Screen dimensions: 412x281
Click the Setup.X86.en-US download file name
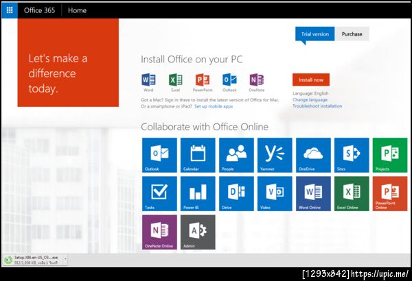coord(36,258)
